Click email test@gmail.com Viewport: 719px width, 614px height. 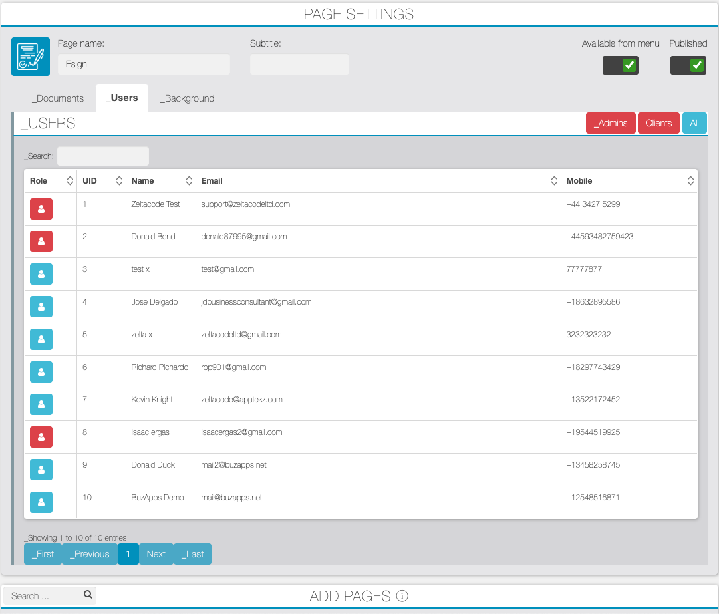tap(227, 269)
